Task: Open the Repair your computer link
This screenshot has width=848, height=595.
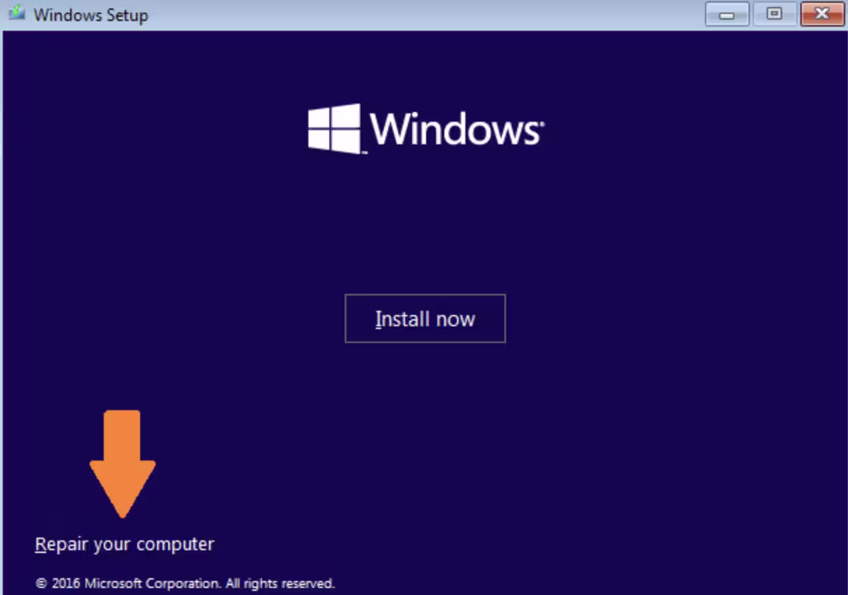Action: click(x=125, y=544)
